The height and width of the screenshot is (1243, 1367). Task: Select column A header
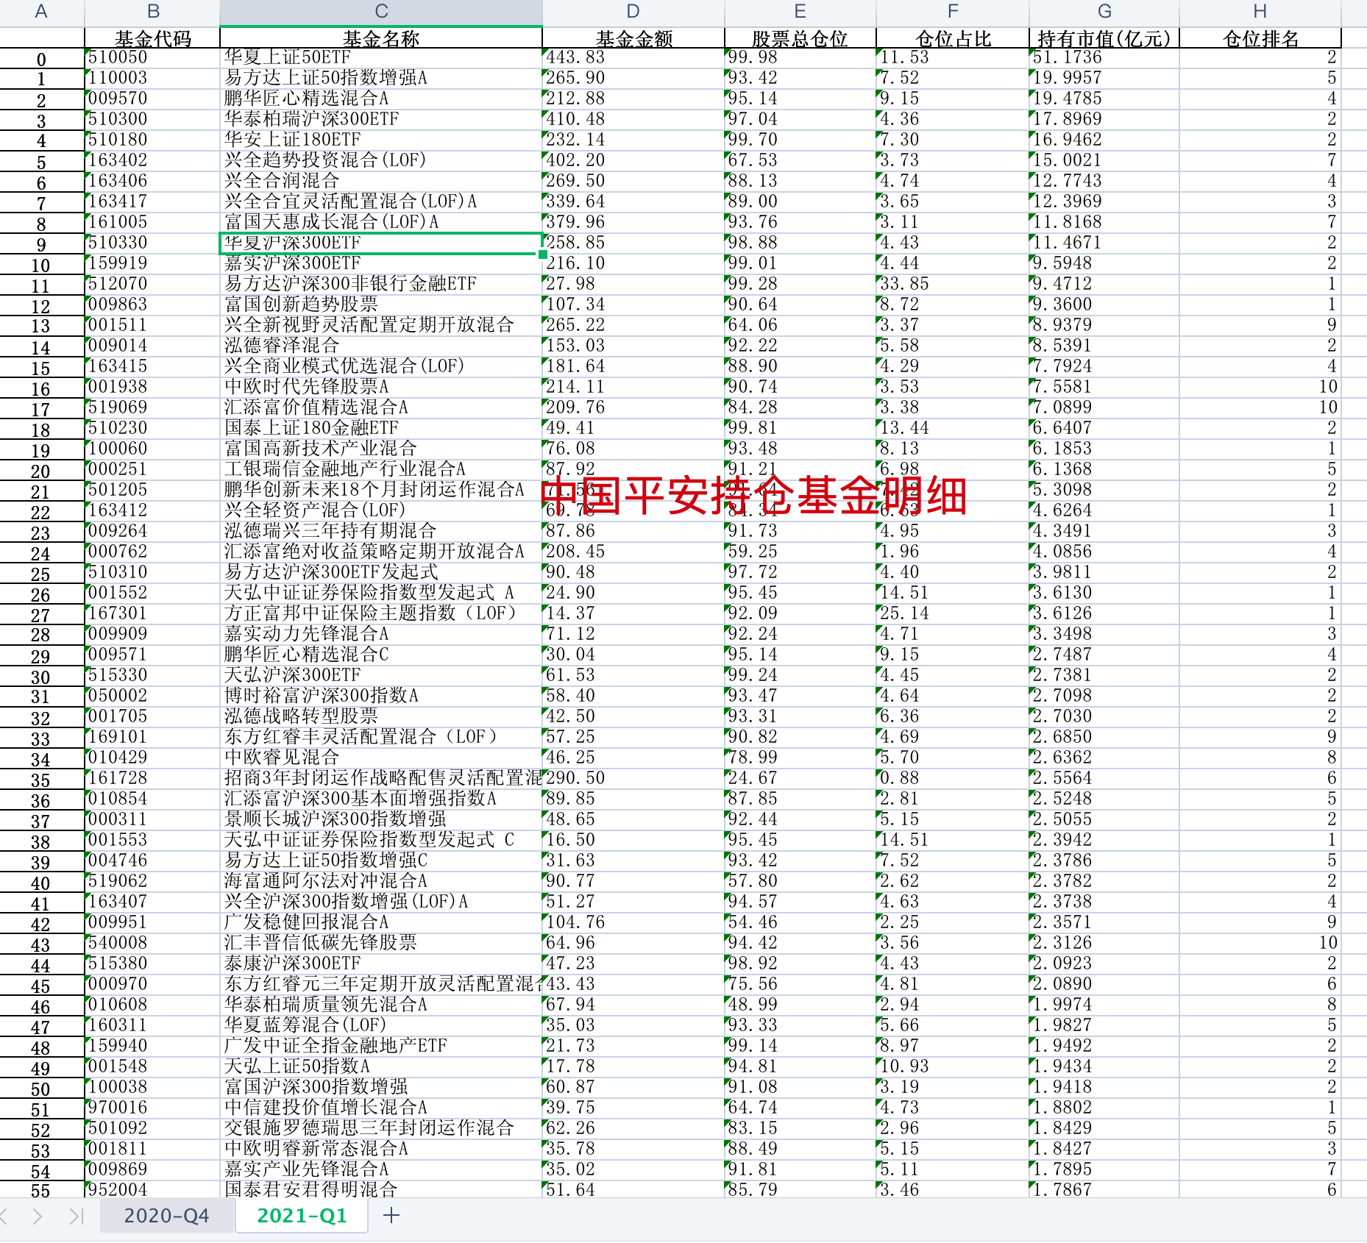tap(41, 12)
